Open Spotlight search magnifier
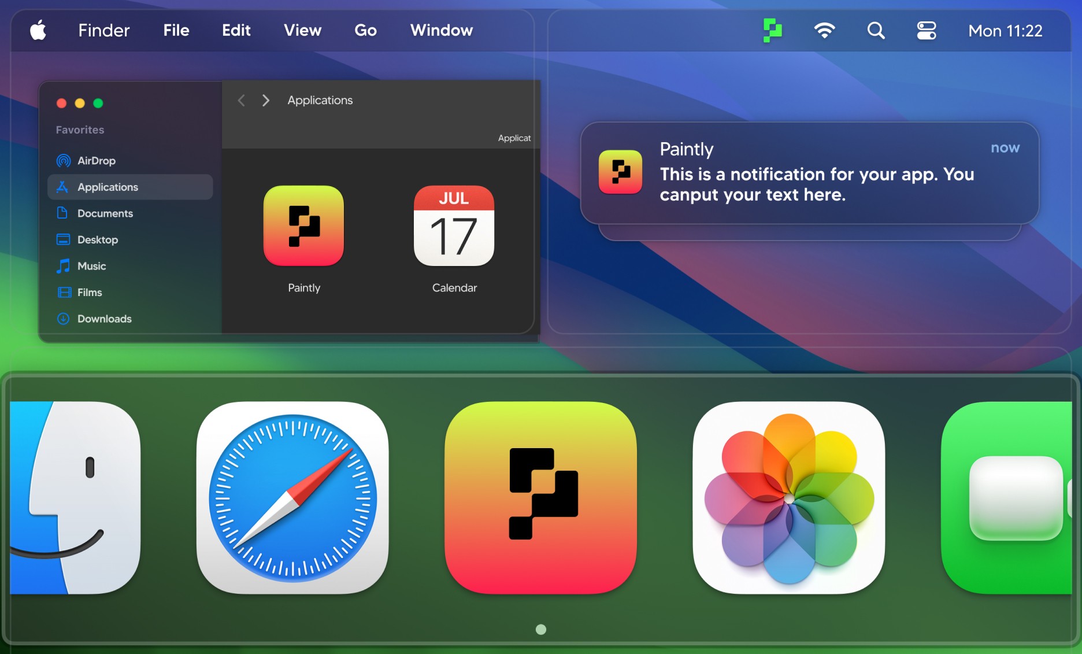The width and height of the screenshot is (1082, 654). click(x=876, y=30)
